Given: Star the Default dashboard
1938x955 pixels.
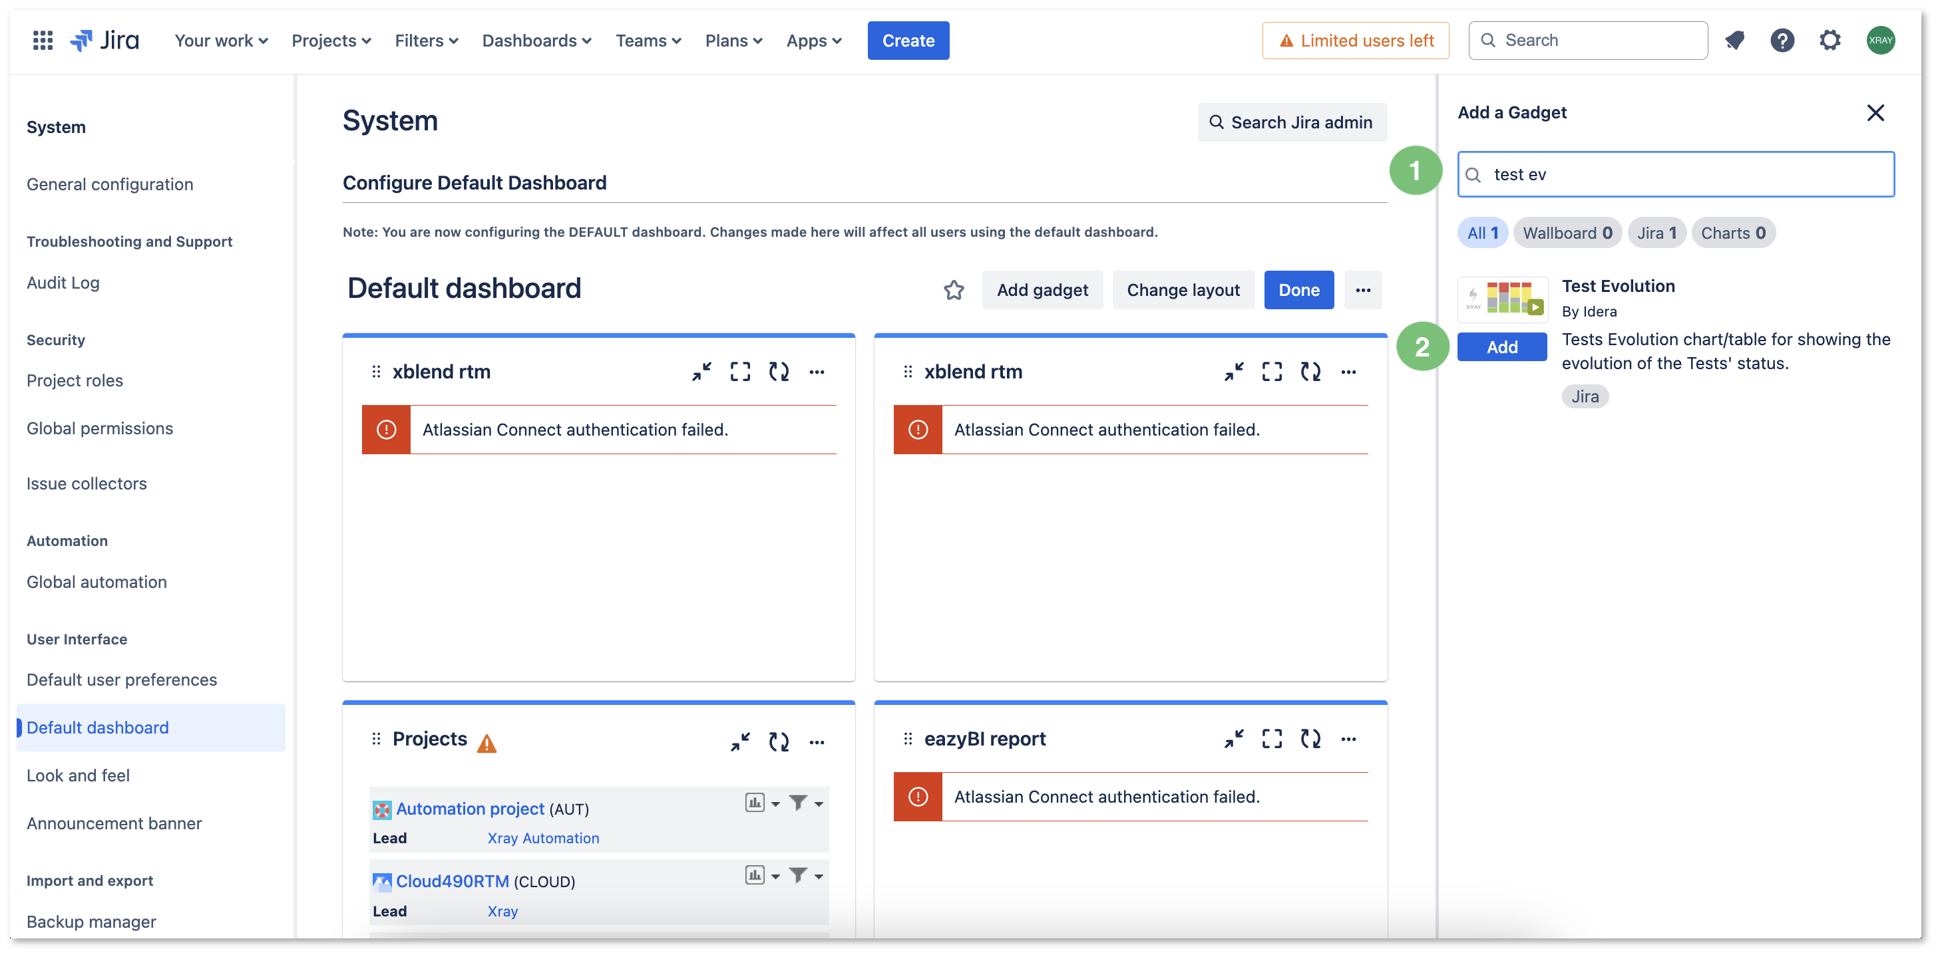Looking at the screenshot, I should tap(954, 290).
